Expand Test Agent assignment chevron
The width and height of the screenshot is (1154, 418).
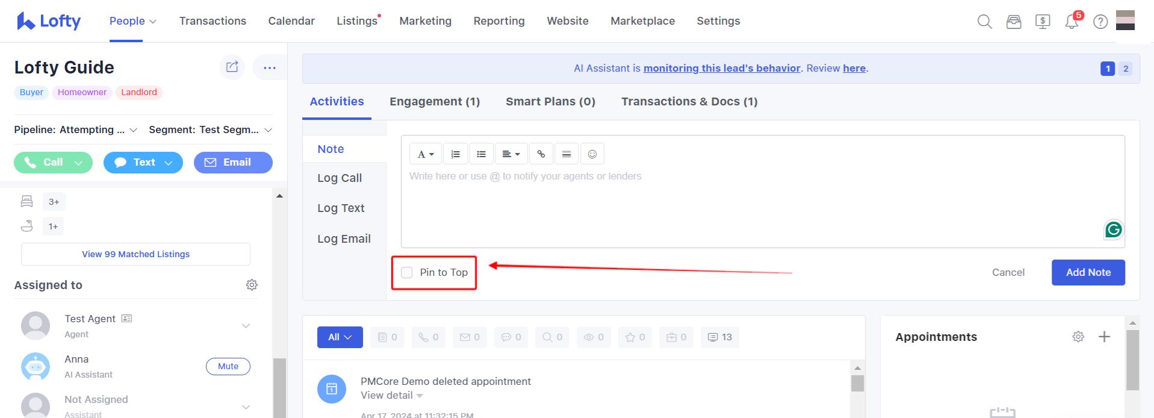[246, 326]
